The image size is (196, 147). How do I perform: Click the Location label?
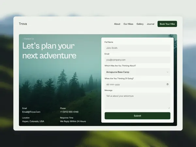(x=26, y=118)
